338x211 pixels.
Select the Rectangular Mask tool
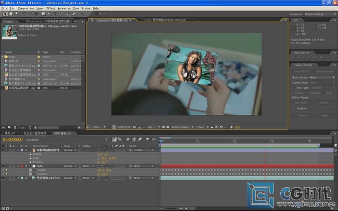43,14
